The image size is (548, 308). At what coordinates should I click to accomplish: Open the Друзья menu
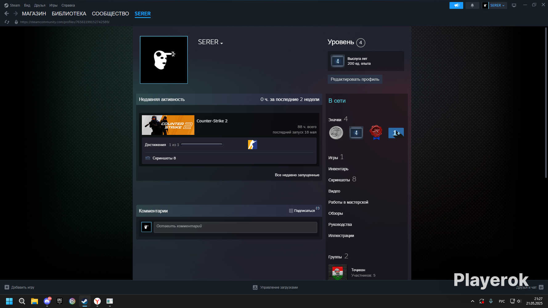point(40,5)
